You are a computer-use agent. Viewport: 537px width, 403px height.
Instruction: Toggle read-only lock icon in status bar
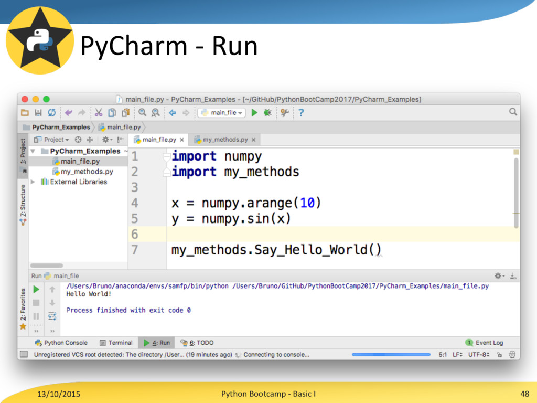coord(499,355)
